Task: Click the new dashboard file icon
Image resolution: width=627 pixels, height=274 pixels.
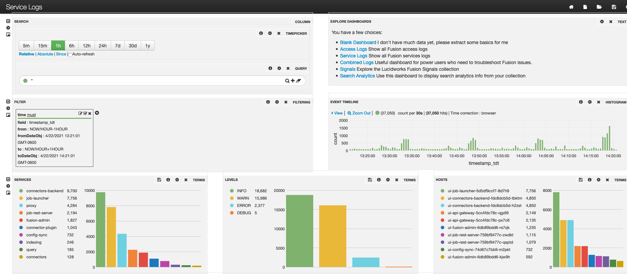Action: [585, 7]
